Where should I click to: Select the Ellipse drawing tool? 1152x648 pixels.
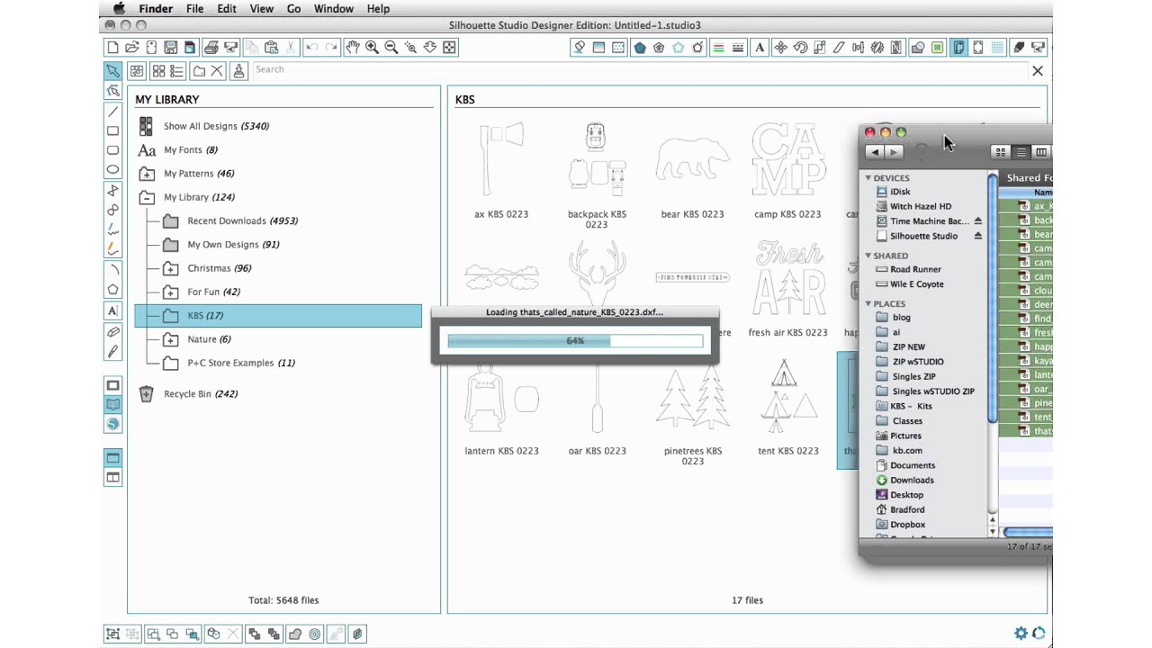(112, 169)
